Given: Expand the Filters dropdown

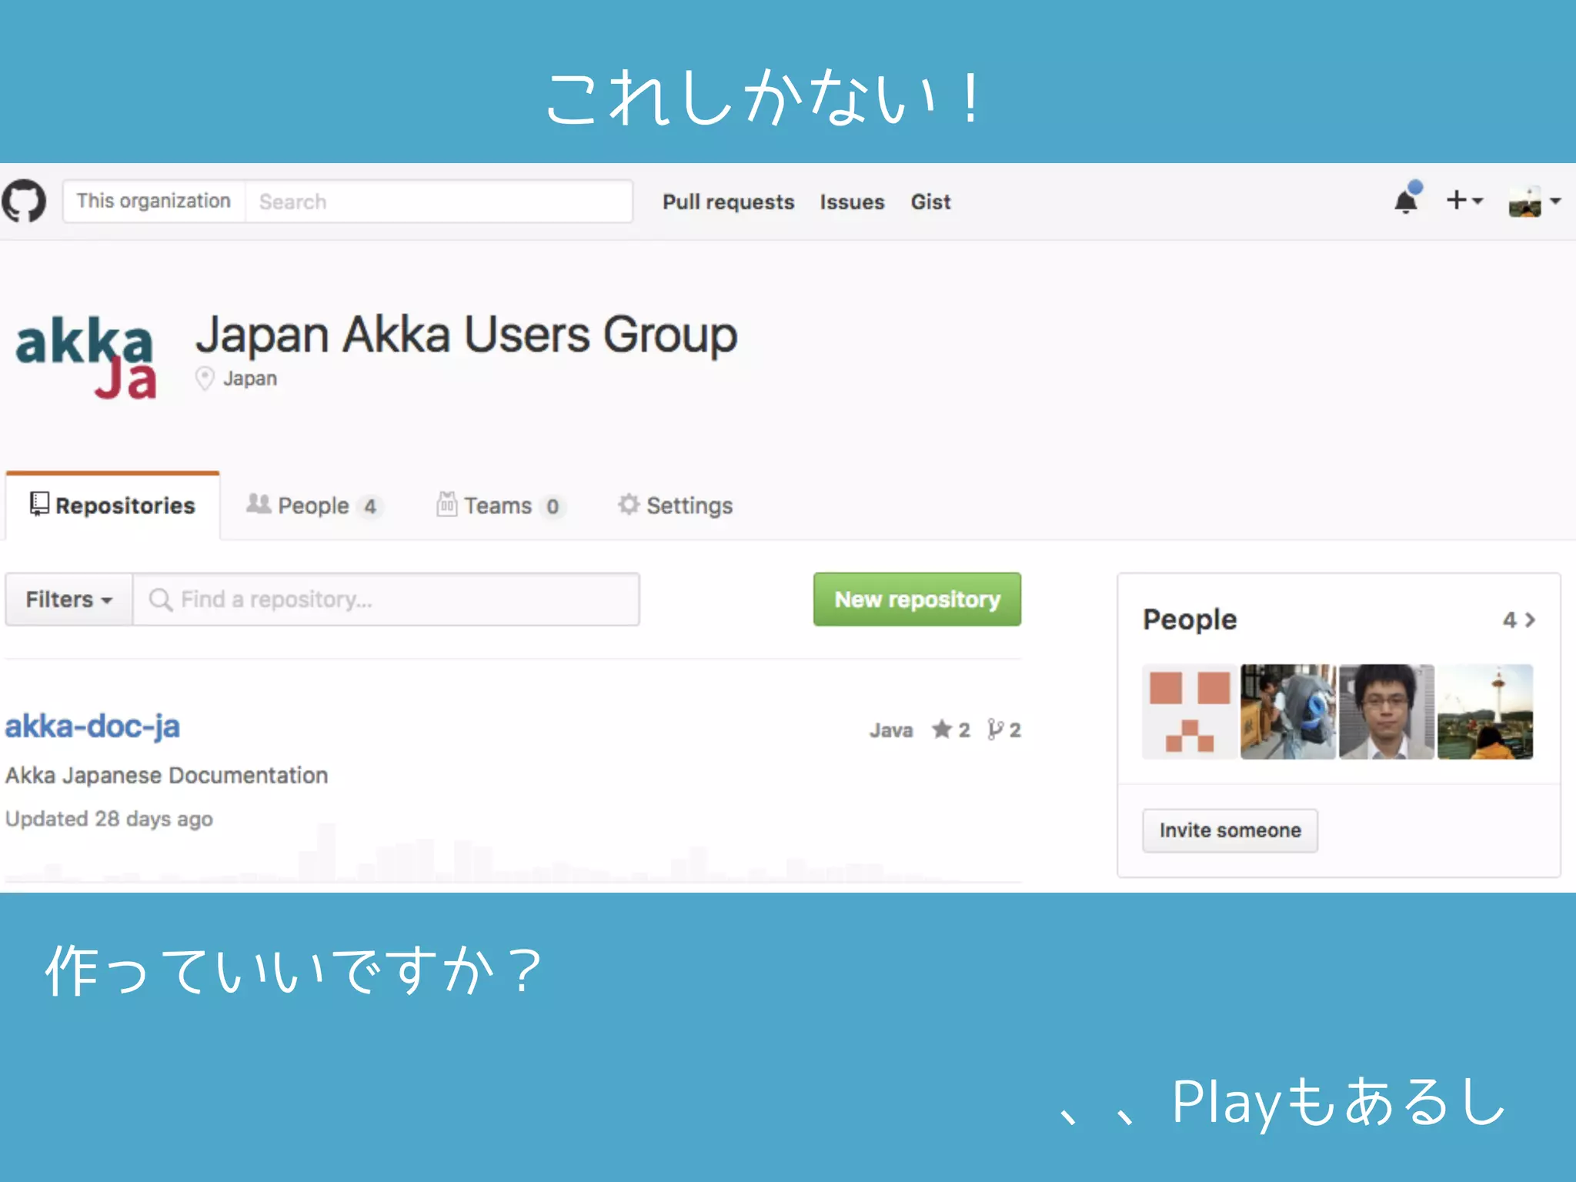Looking at the screenshot, I should [x=69, y=599].
